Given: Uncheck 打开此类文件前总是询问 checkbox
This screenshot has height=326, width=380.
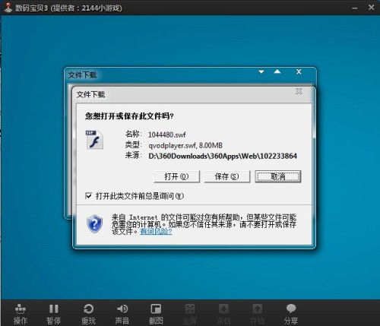Looking at the screenshot, I should (88, 195).
